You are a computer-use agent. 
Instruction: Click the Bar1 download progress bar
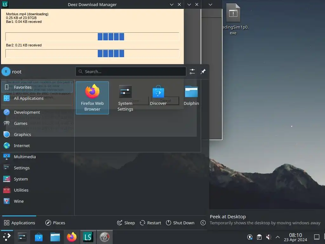(92, 37)
